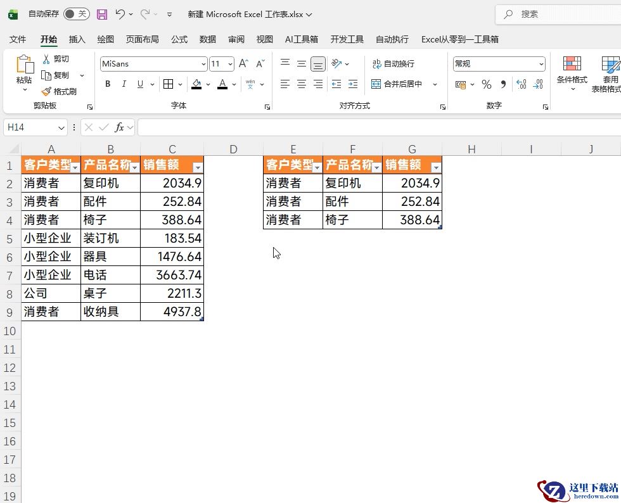Click the Undo arrow icon
The height and width of the screenshot is (503, 621).
click(120, 14)
